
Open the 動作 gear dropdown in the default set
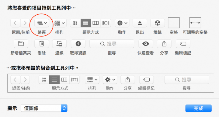coord(110,79)
